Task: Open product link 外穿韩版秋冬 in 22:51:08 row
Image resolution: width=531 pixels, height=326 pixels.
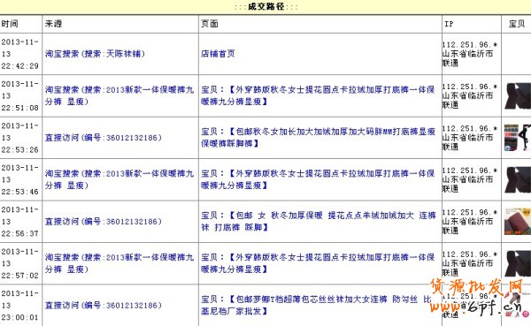Action: (x=318, y=95)
